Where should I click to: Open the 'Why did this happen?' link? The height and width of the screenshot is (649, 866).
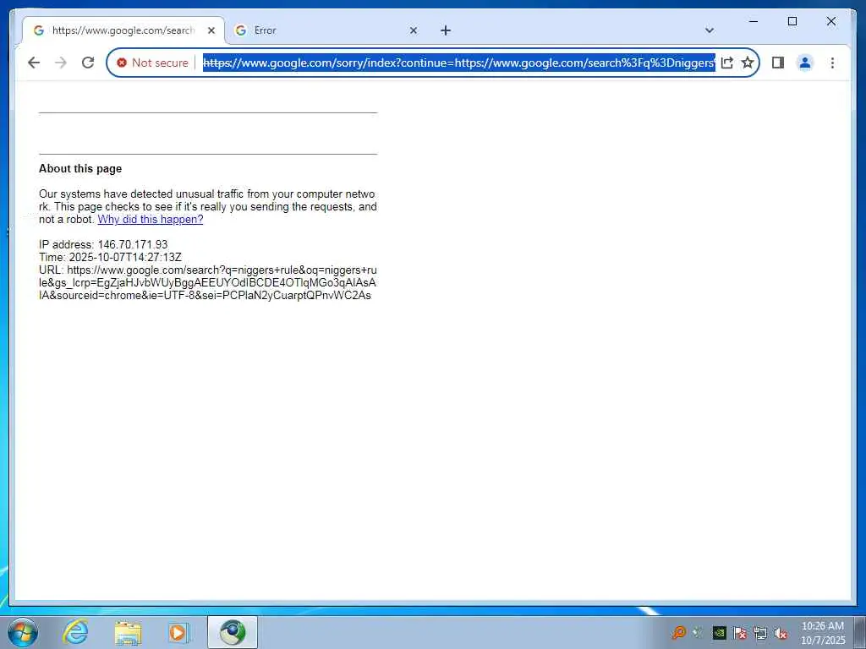(x=151, y=219)
